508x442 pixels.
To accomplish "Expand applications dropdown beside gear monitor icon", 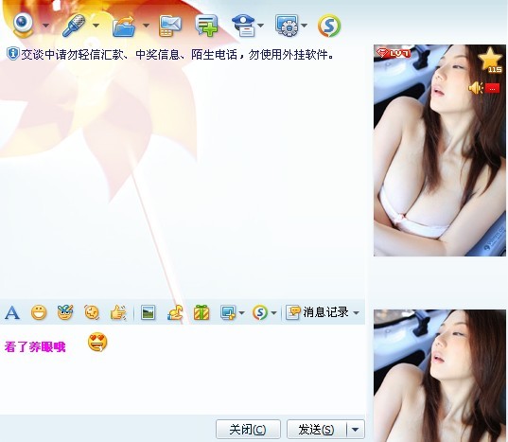I will tap(305, 26).
